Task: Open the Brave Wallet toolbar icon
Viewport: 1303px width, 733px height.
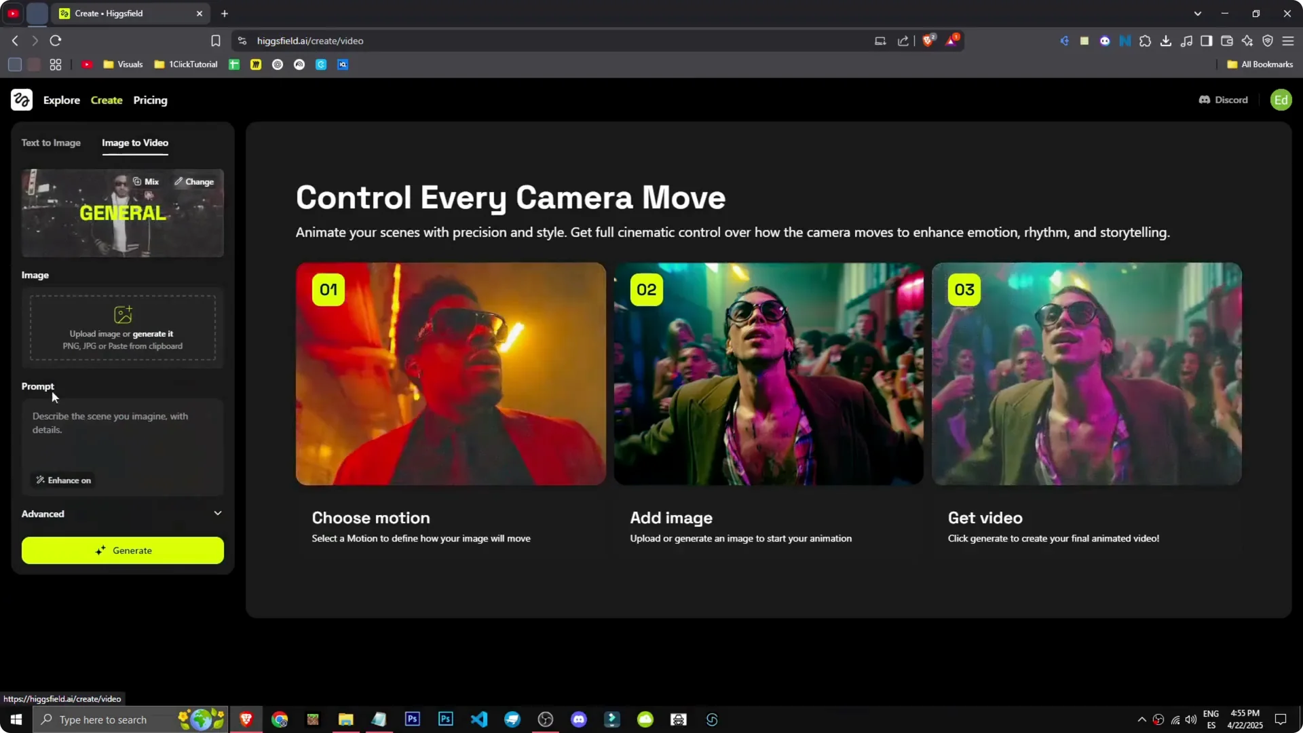Action: pyautogui.click(x=1227, y=41)
